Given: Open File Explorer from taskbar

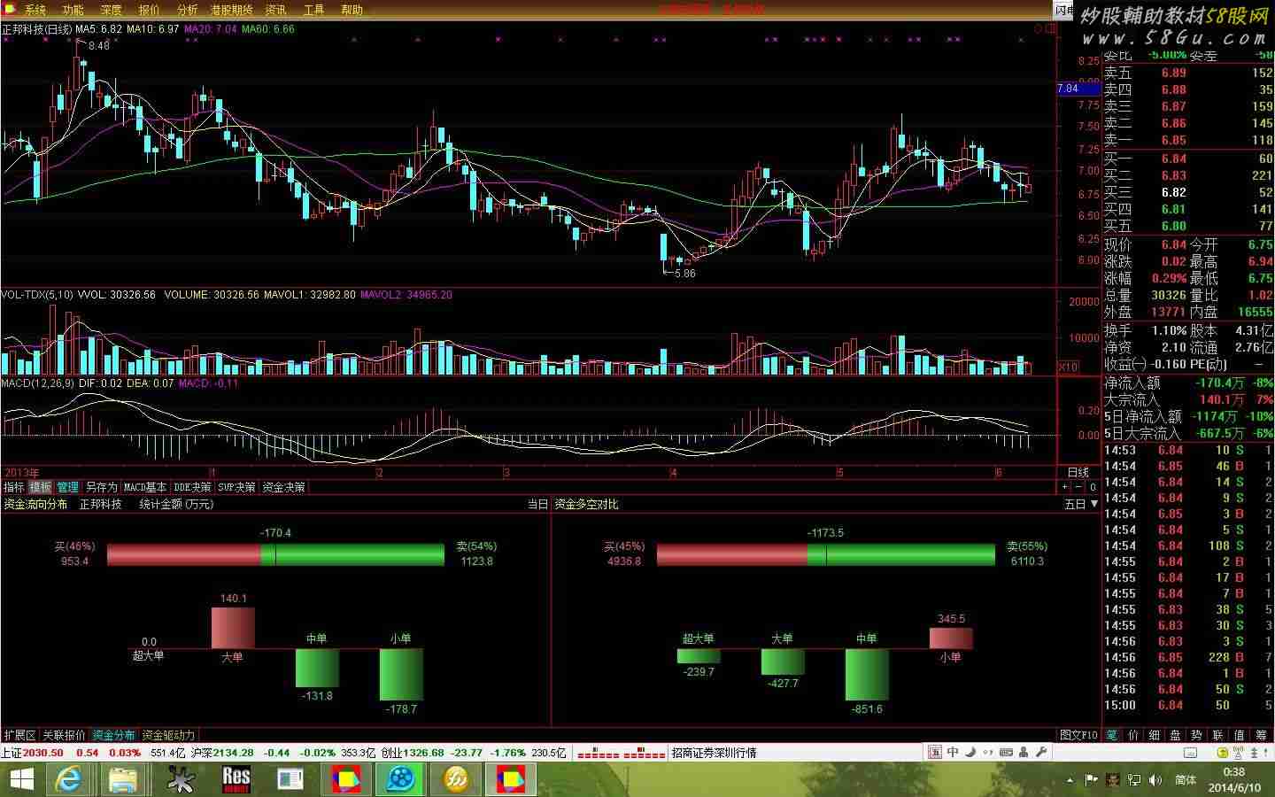Looking at the screenshot, I should click(x=123, y=780).
